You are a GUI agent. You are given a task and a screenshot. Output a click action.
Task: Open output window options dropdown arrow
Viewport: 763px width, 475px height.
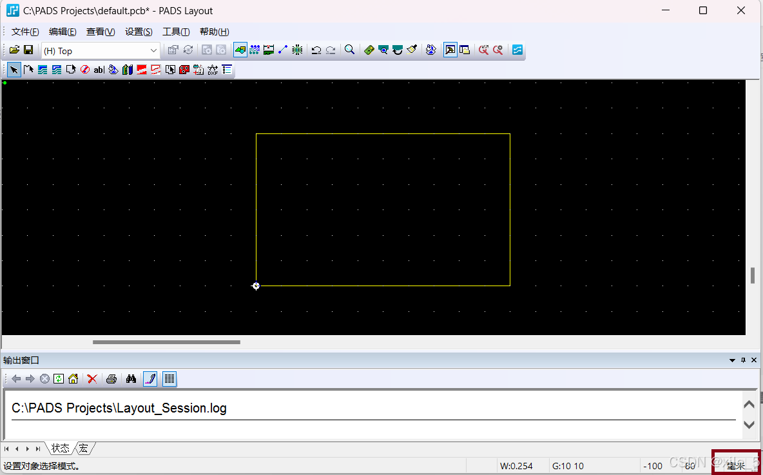point(732,361)
